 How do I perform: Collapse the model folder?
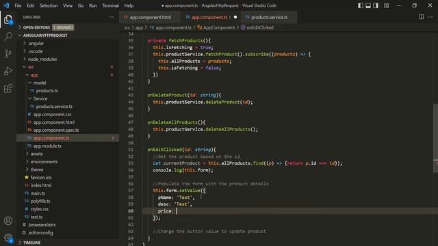(68, 83)
